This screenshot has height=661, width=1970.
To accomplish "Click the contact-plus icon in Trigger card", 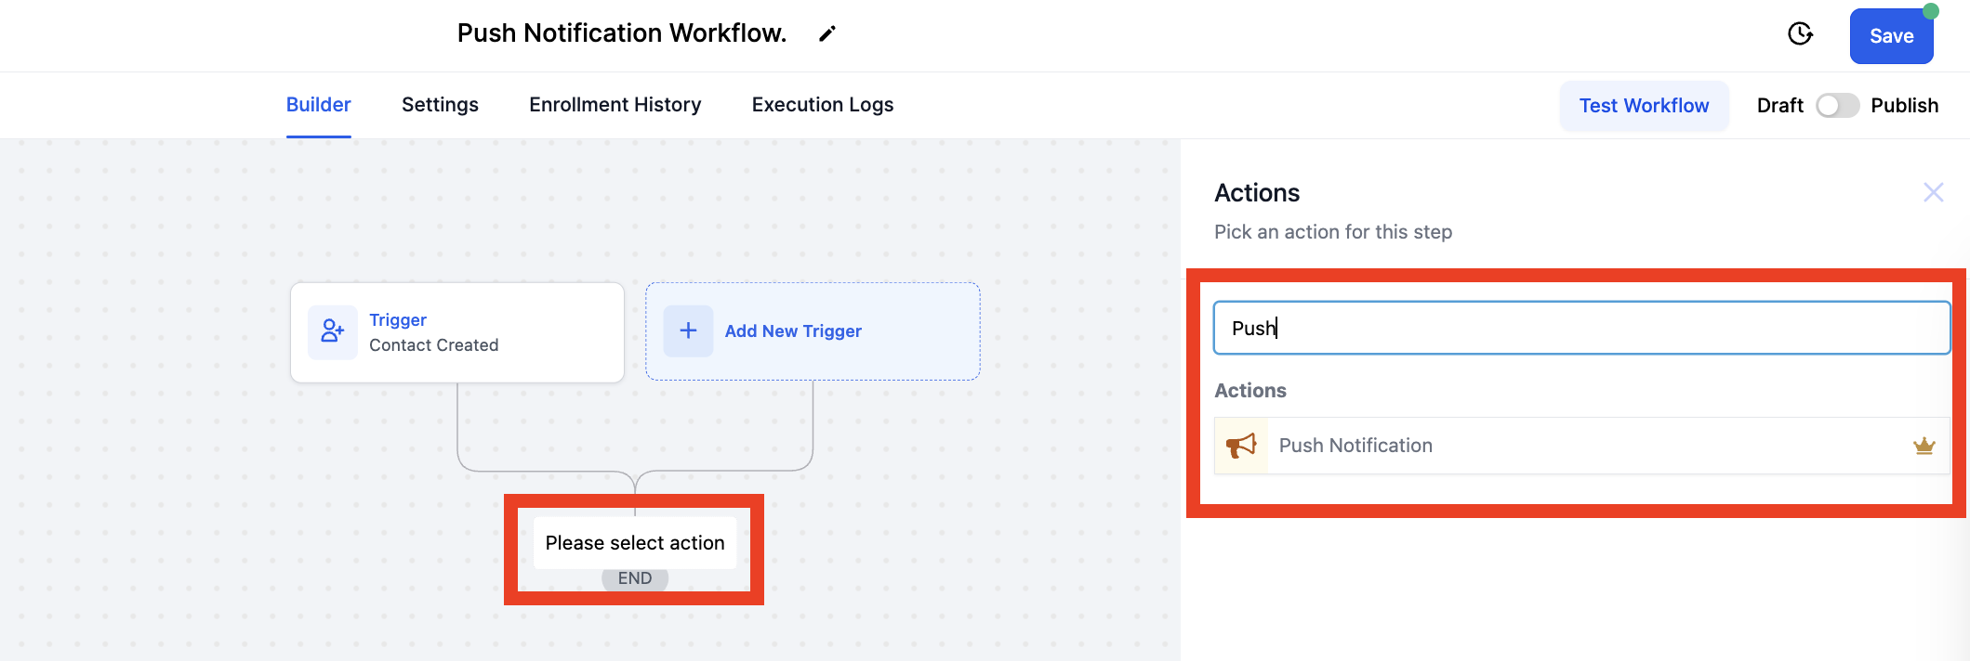I will [333, 331].
